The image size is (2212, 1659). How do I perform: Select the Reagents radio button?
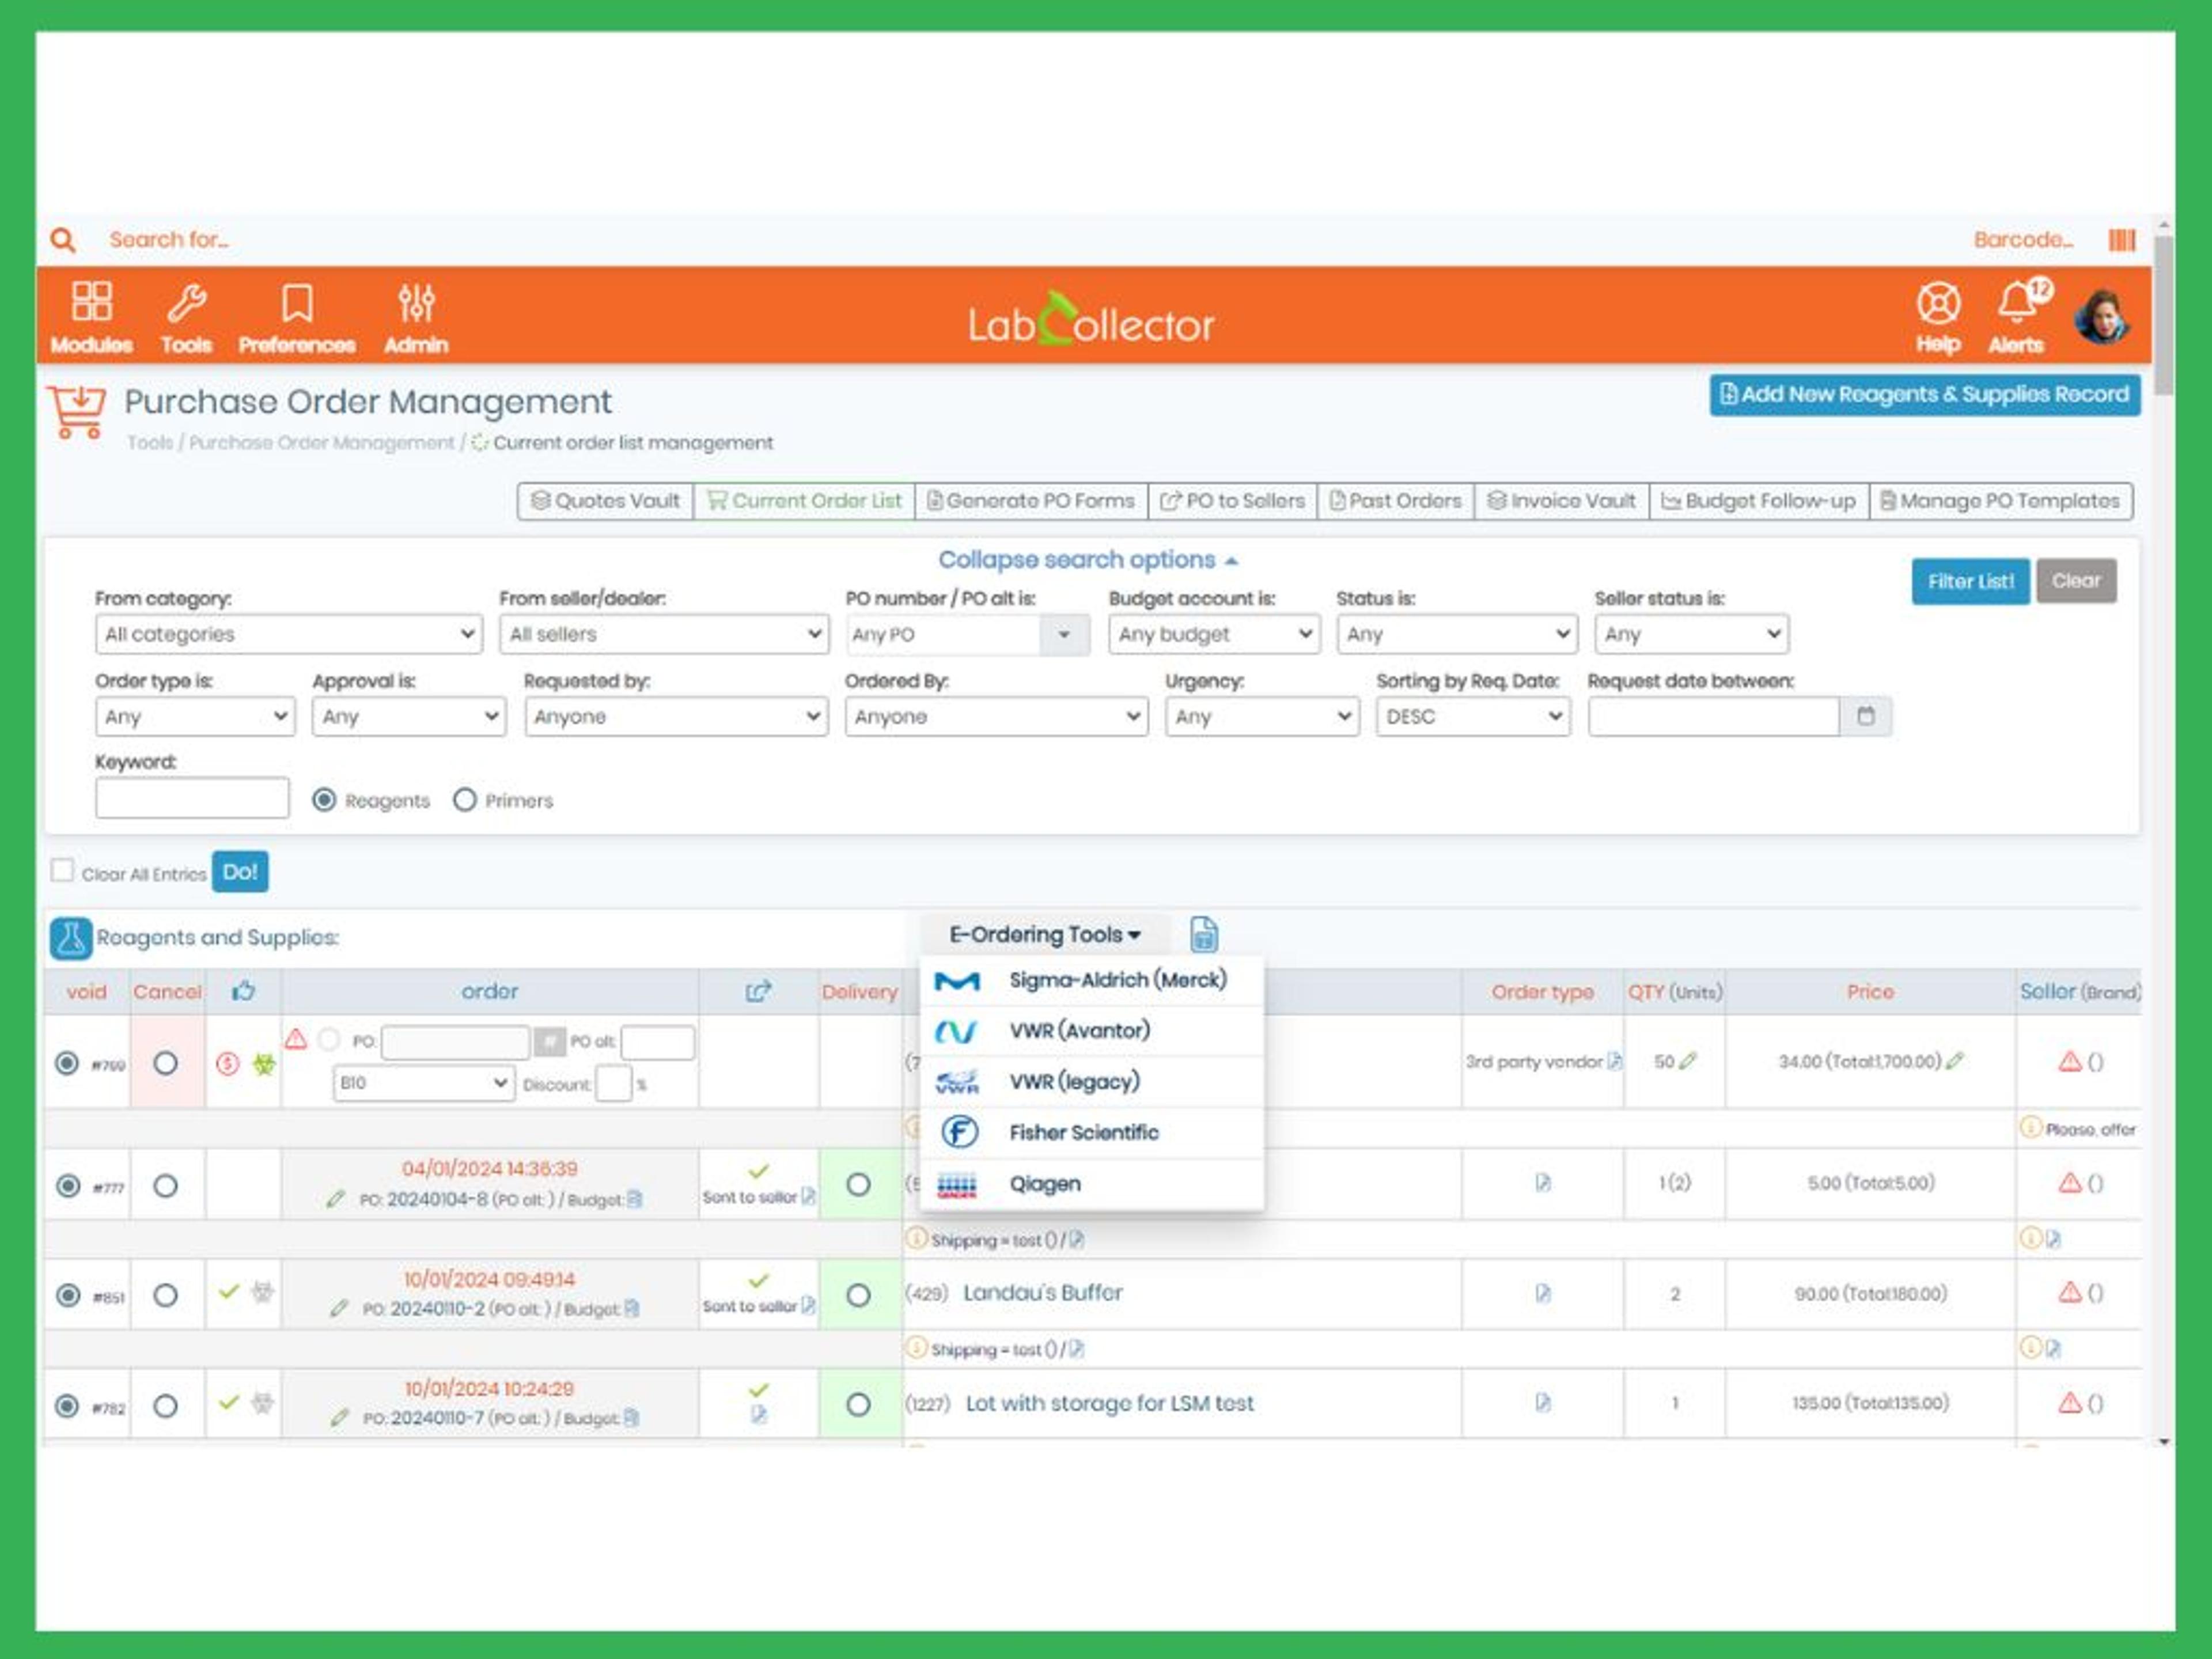click(x=324, y=800)
